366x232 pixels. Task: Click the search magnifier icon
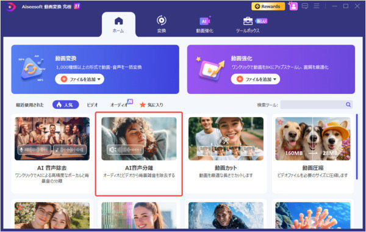[x=348, y=104]
